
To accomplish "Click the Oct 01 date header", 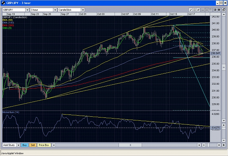I will click(x=83, y=14).
